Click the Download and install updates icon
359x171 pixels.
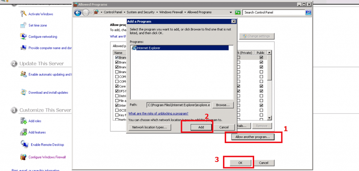coord(23,92)
